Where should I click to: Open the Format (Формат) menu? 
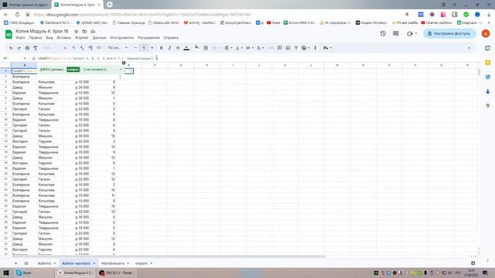coord(82,38)
